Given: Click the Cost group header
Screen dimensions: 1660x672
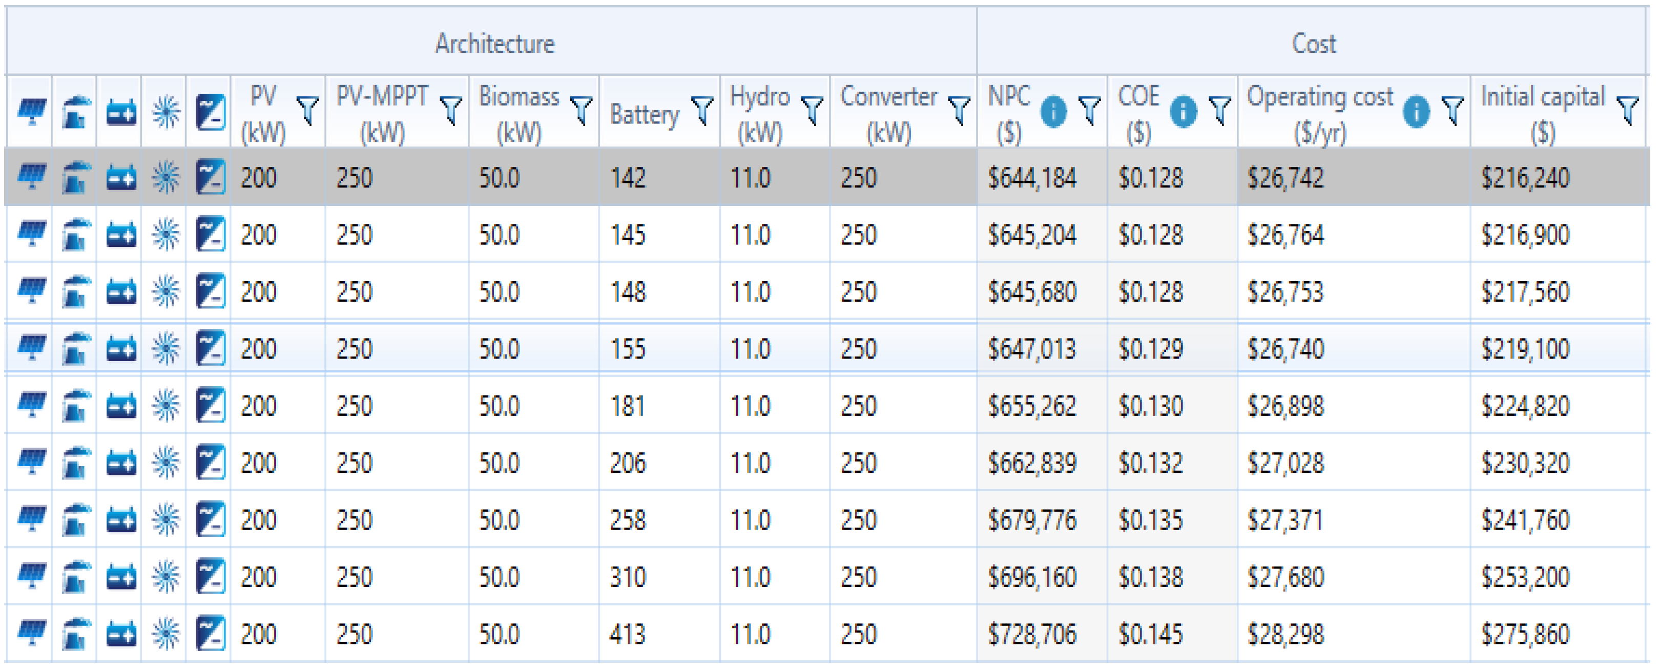Looking at the screenshot, I should click(1313, 44).
